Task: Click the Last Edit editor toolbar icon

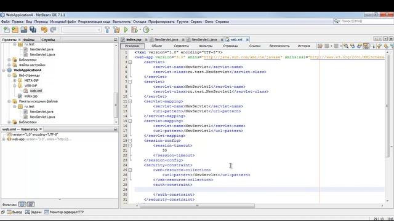Action: click(320, 46)
